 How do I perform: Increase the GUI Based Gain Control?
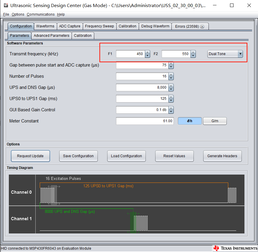tap(171, 108)
